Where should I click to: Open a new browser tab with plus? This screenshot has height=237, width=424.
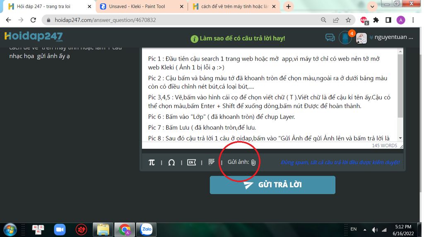tap(288, 6)
